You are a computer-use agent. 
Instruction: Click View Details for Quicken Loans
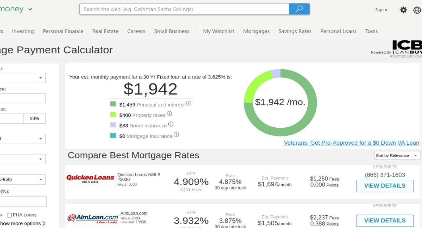tap(385, 186)
